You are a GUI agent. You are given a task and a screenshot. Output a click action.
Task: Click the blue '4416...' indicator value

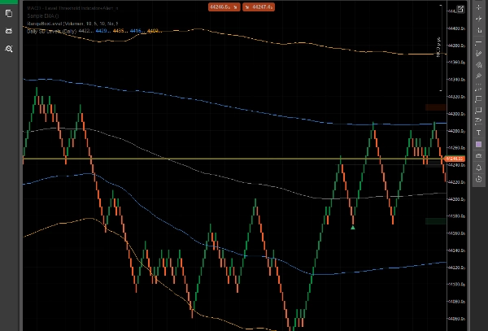(x=137, y=31)
